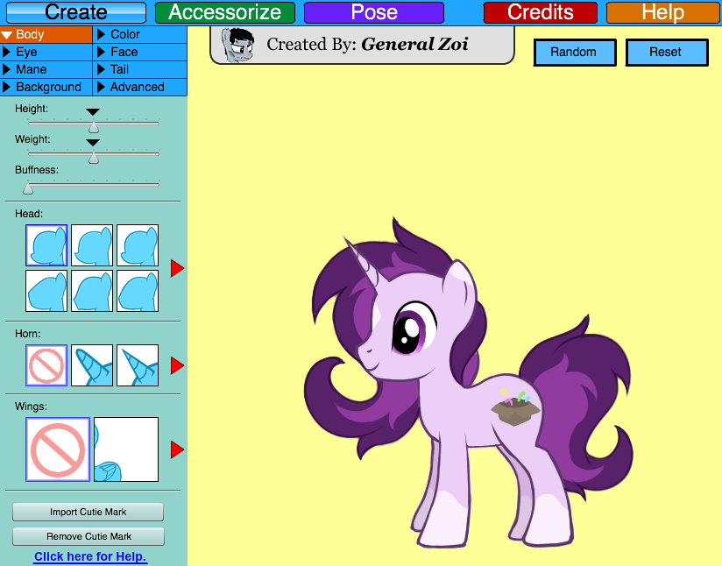
Task: Choose the bottom-middle head shape option
Action: tap(92, 291)
